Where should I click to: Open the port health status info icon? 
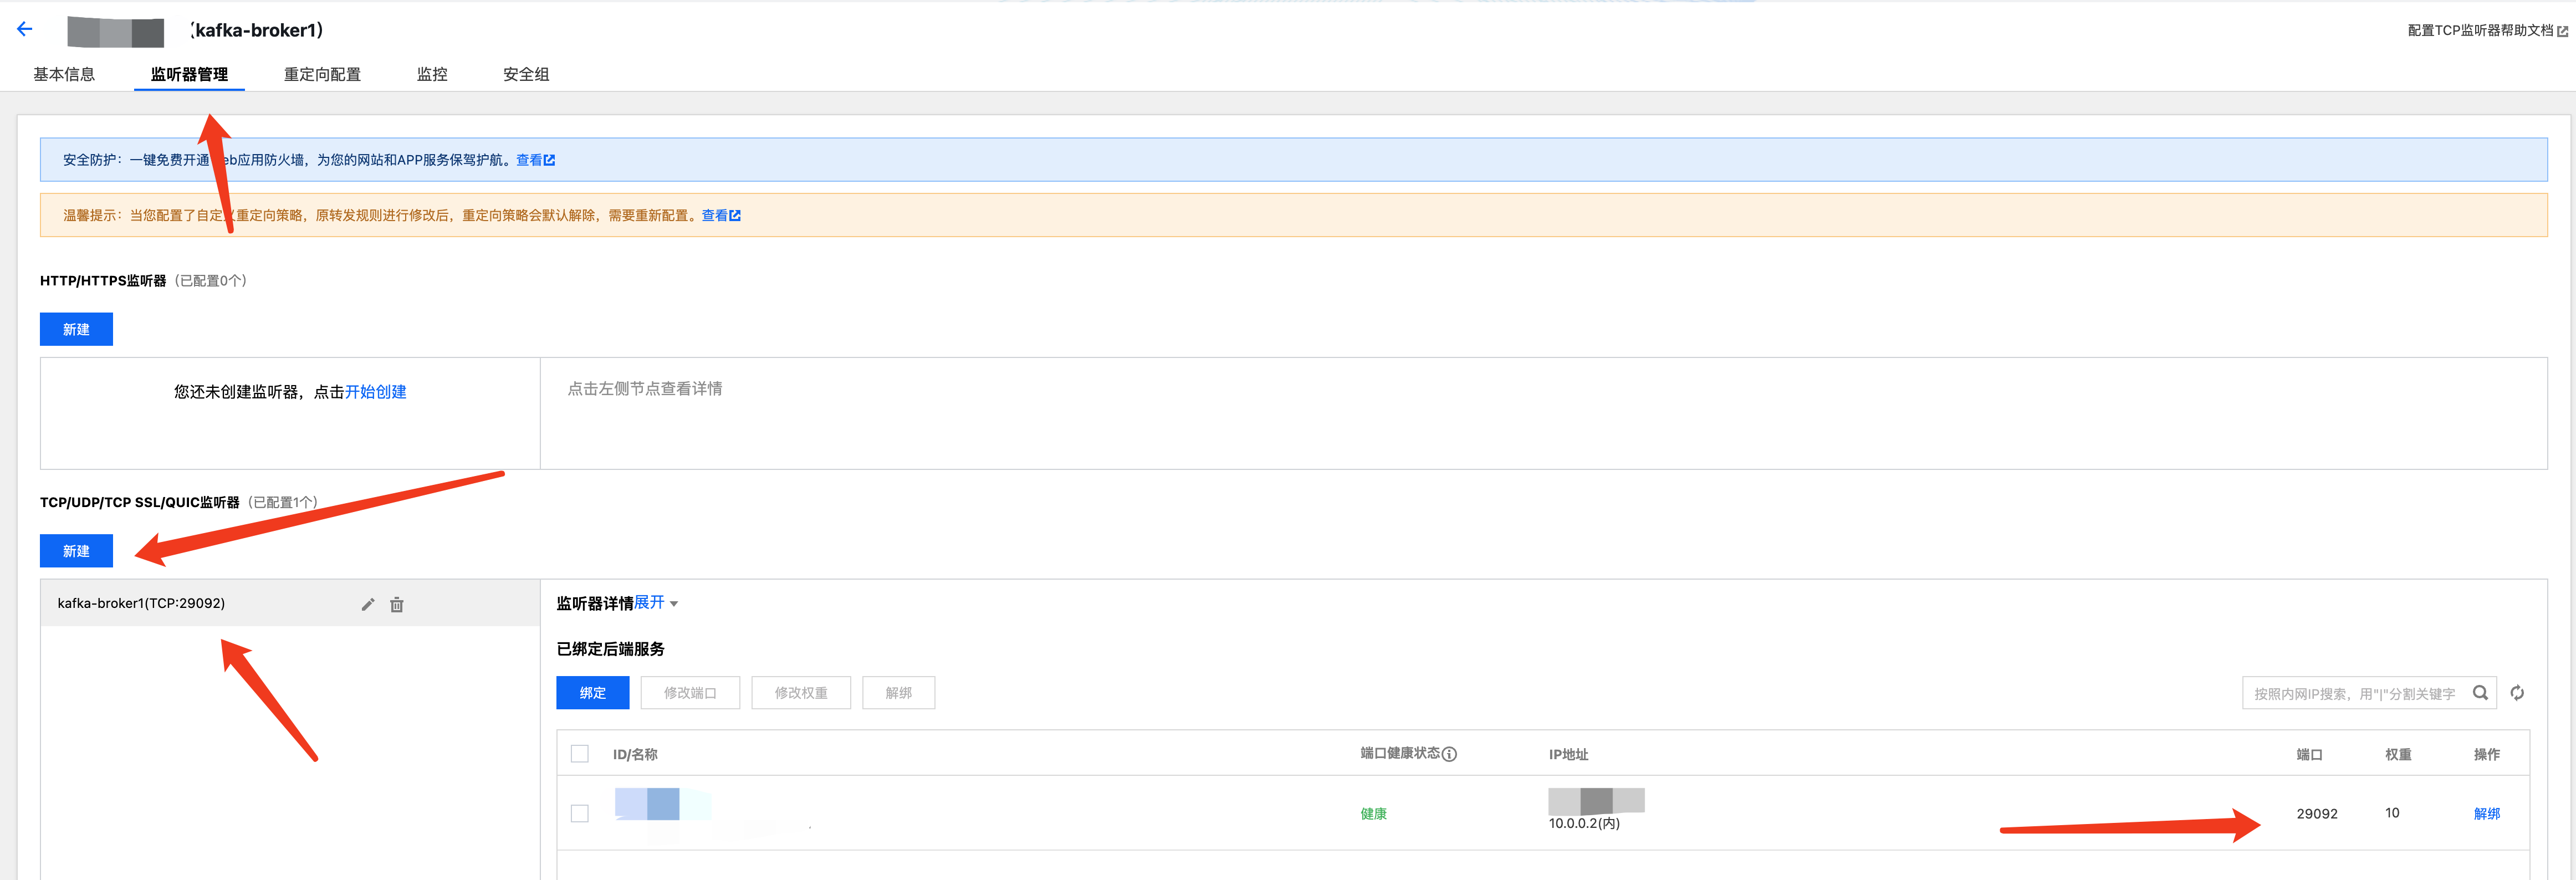tap(1449, 754)
